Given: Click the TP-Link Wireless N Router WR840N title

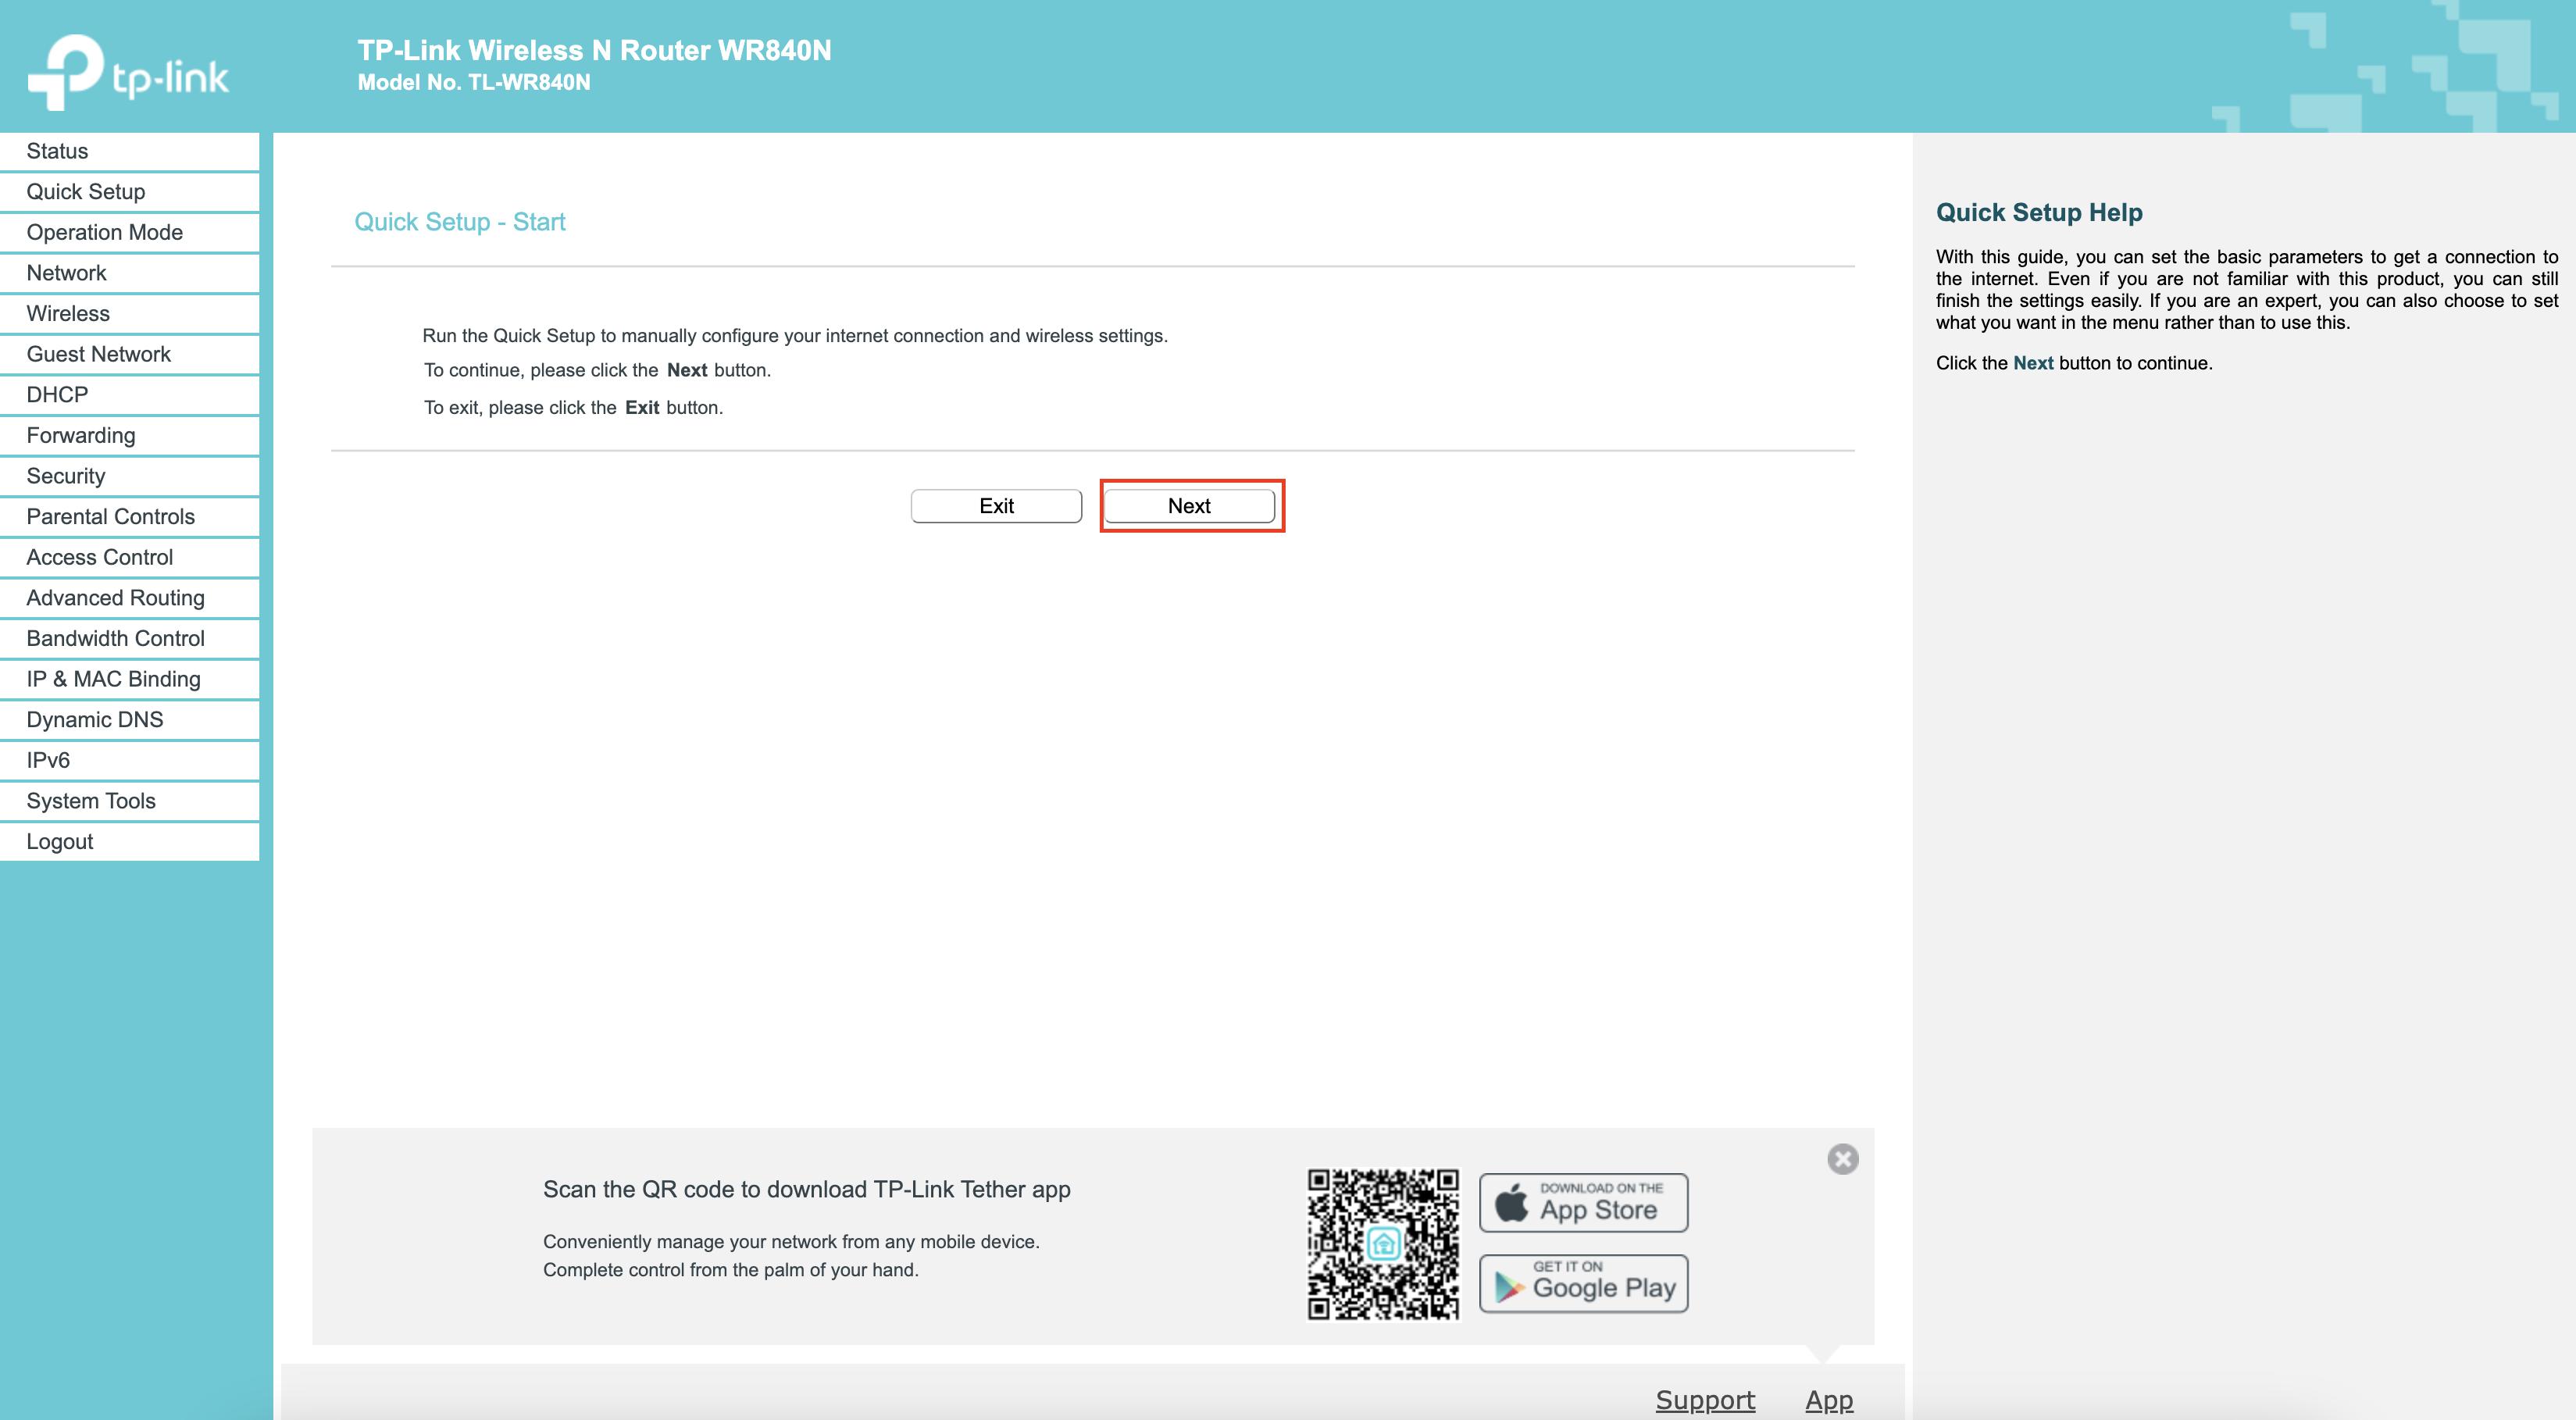Looking at the screenshot, I should pyautogui.click(x=594, y=50).
